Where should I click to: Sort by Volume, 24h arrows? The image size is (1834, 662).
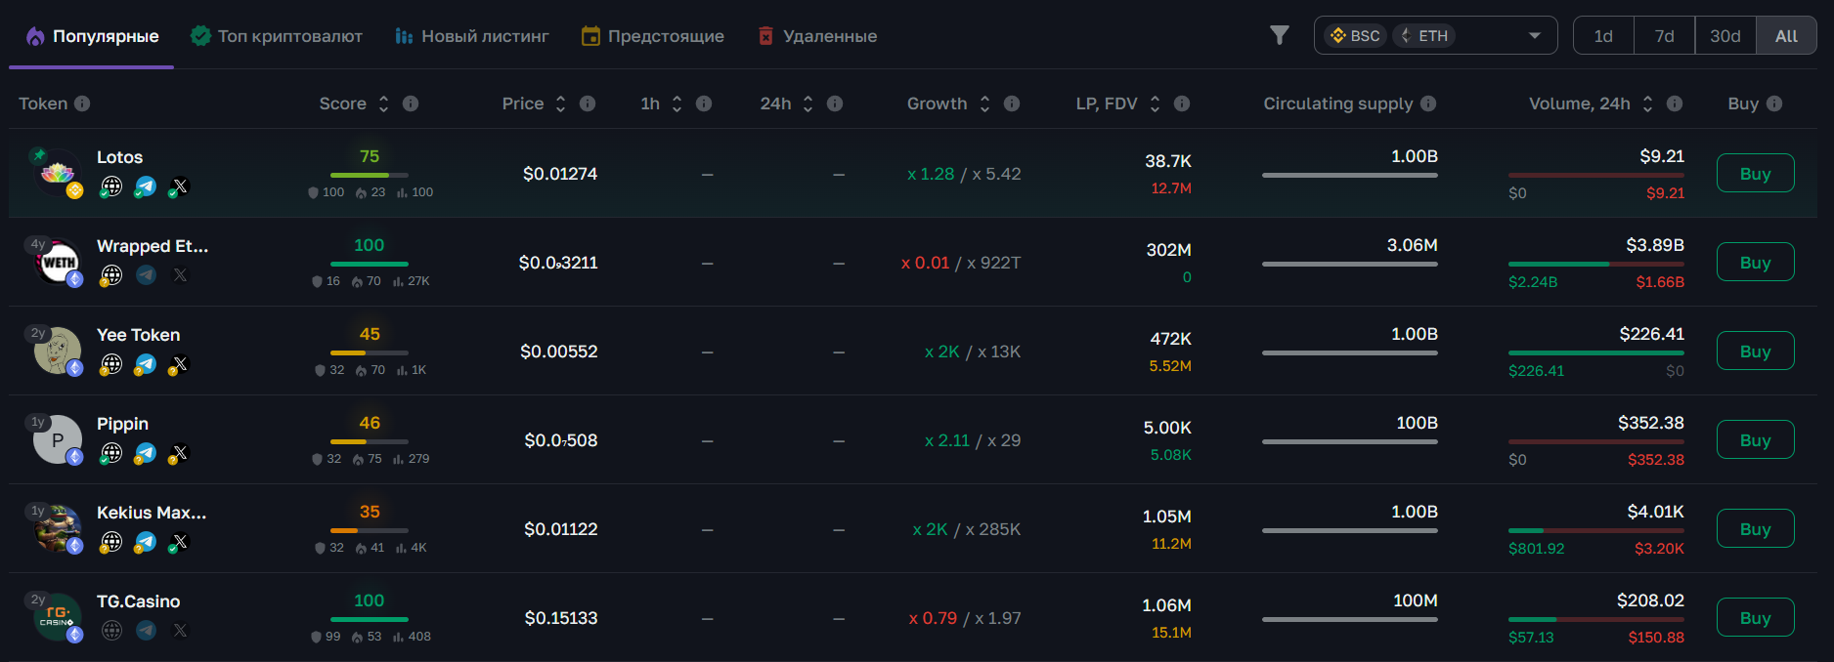pos(1647,103)
